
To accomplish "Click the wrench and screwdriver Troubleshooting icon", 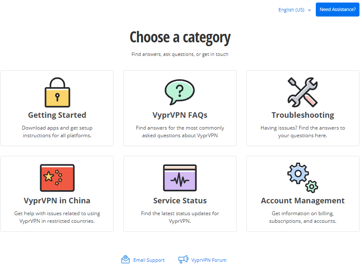I will [x=303, y=92].
